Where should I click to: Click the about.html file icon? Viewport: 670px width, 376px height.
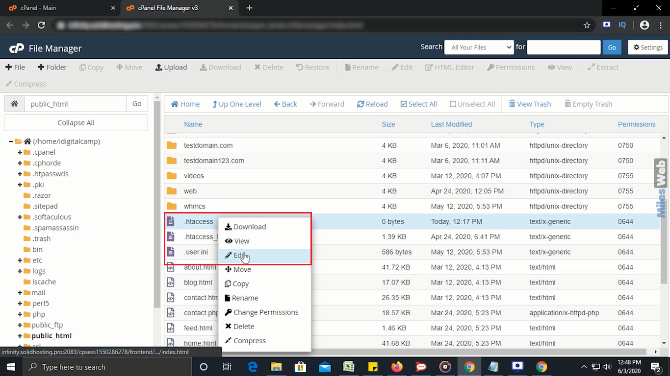pyautogui.click(x=171, y=267)
